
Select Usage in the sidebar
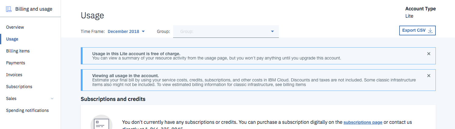[x=12, y=39]
